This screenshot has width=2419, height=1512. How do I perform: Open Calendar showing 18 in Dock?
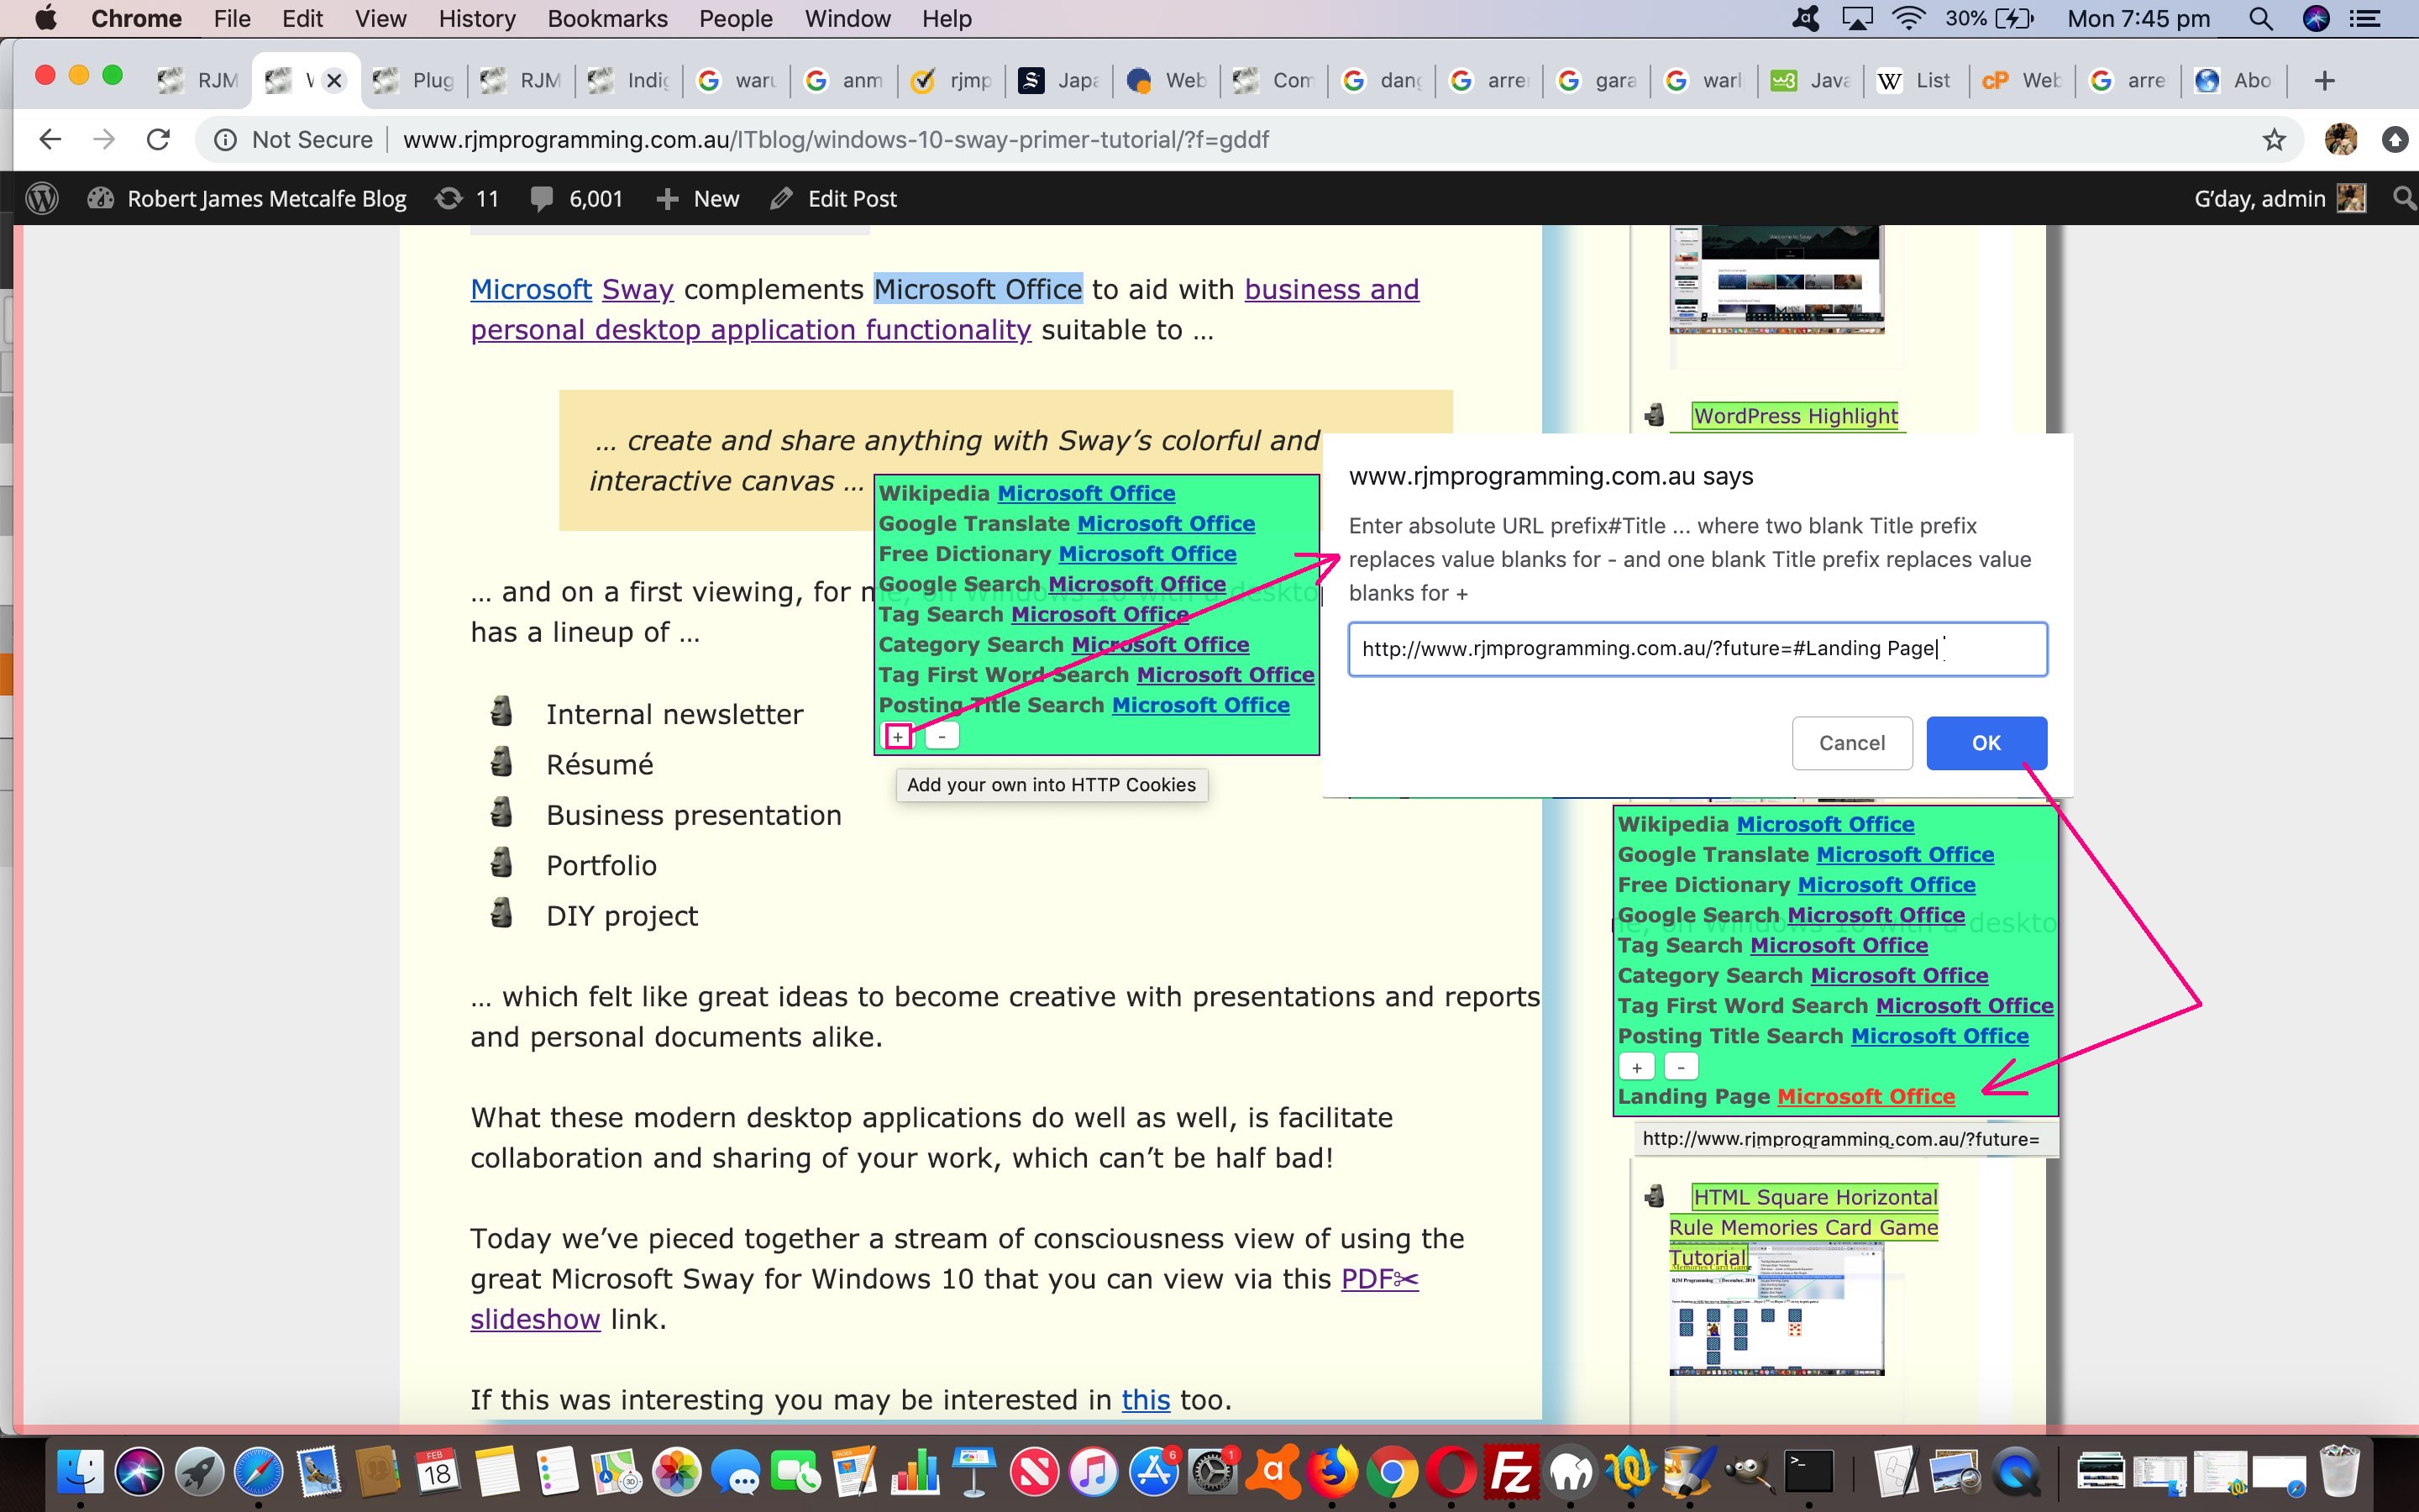(x=437, y=1472)
